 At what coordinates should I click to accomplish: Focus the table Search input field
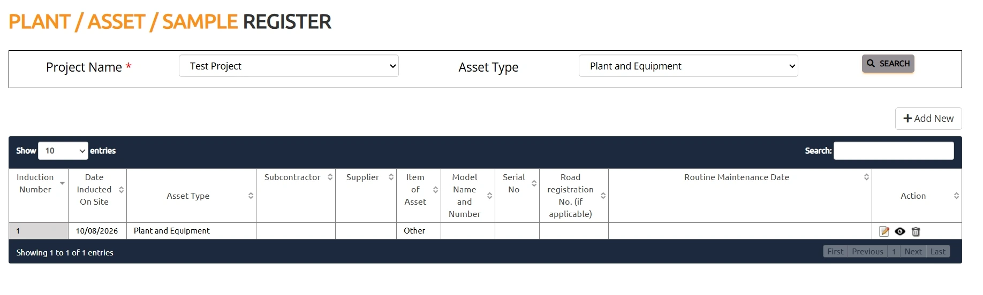pos(894,151)
